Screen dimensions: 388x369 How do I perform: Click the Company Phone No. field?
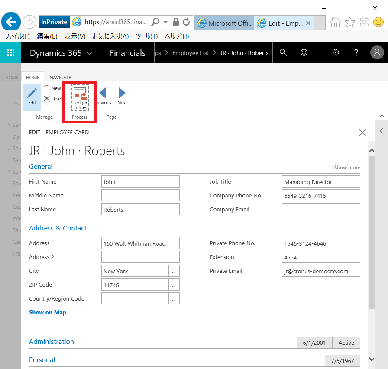[321, 195]
